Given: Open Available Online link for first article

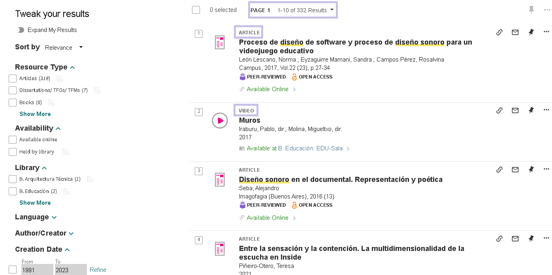Looking at the screenshot, I should click(x=268, y=89).
